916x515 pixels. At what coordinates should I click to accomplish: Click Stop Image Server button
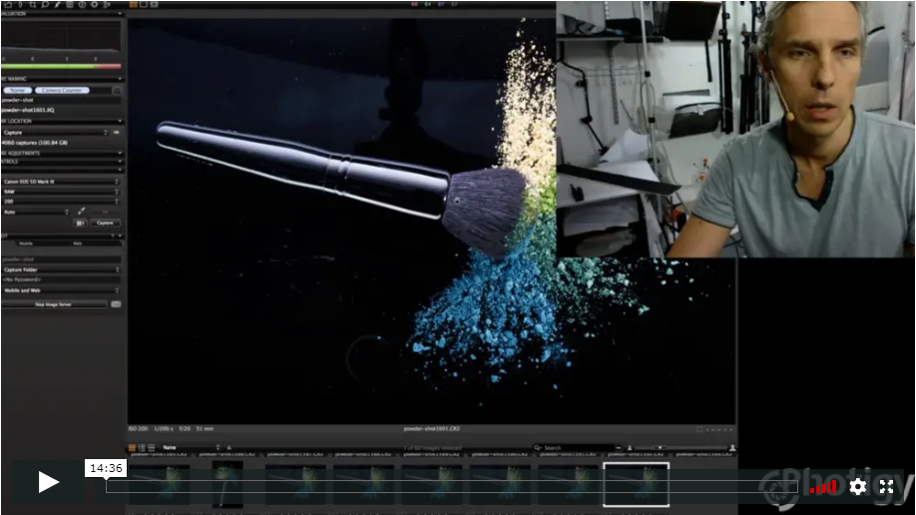click(54, 304)
